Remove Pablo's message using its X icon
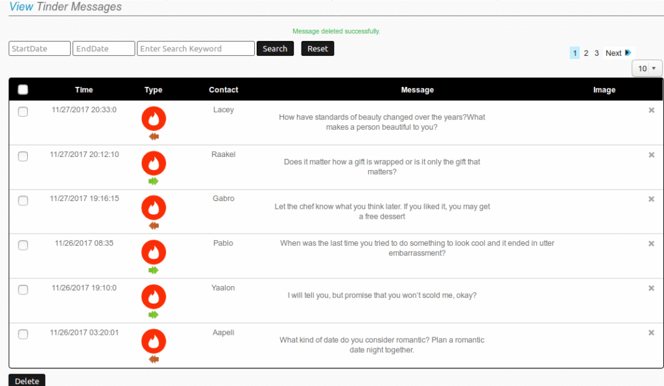 pyautogui.click(x=651, y=244)
